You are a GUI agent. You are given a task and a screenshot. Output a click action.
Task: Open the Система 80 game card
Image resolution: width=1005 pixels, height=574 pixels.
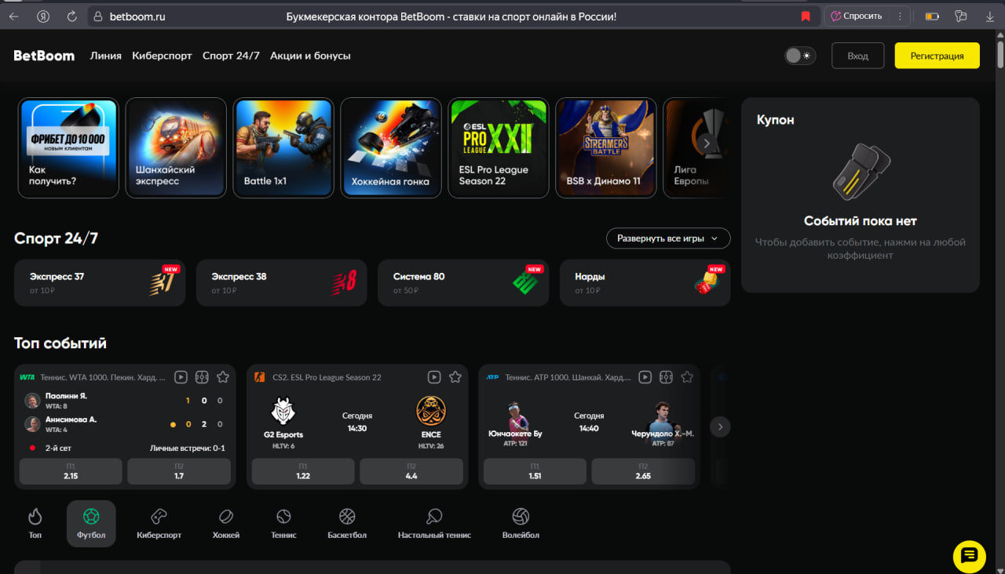[463, 283]
